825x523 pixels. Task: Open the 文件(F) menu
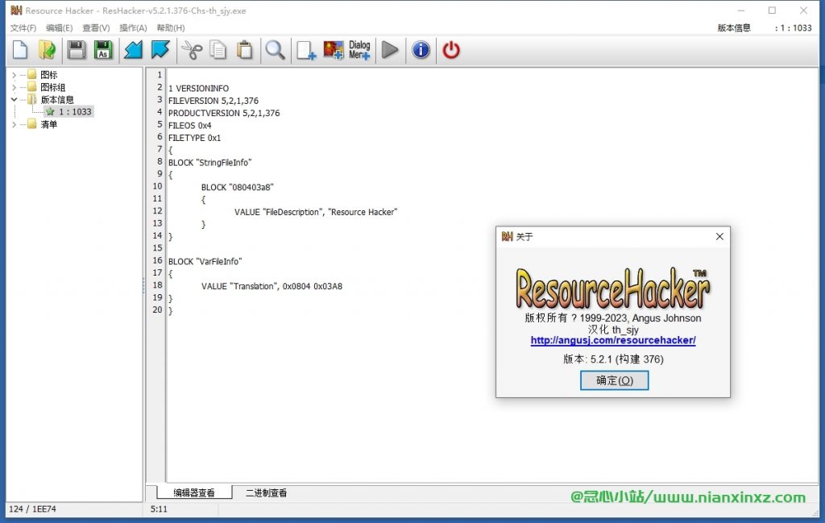click(x=23, y=28)
